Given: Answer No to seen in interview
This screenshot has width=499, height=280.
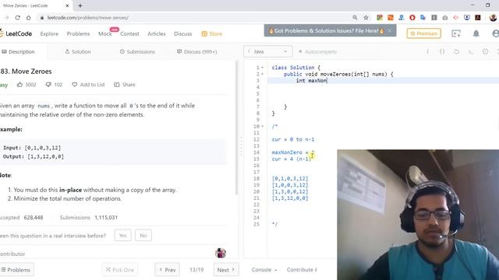Looking at the screenshot, I should [x=143, y=235].
